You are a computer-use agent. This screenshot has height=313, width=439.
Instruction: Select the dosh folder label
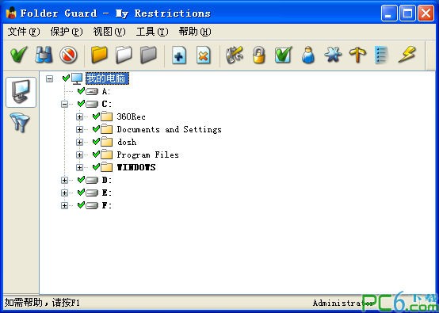(127, 142)
